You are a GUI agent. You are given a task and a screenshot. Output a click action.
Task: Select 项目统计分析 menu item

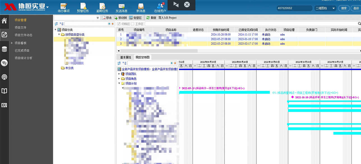[x=24, y=58]
